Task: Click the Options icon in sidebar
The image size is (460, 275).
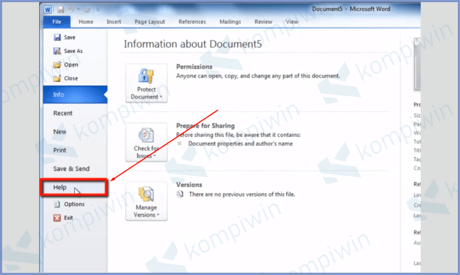Action: tap(57, 204)
